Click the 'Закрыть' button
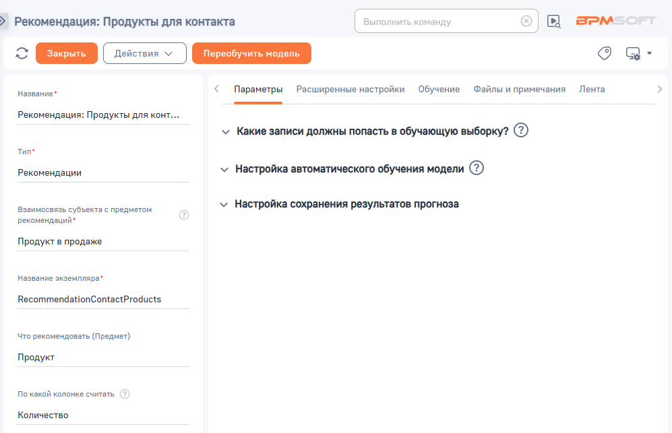This screenshot has width=672, height=433. pyautogui.click(x=66, y=53)
